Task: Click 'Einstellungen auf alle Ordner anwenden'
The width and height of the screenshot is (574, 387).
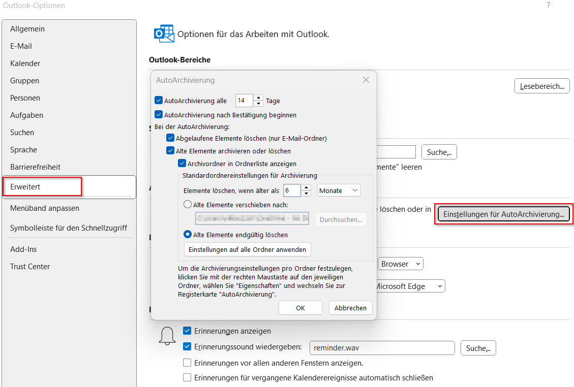Action: click(x=247, y=249)
